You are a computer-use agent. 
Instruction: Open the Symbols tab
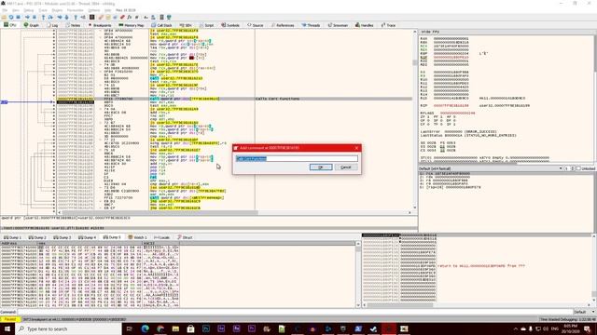point(230,25)
